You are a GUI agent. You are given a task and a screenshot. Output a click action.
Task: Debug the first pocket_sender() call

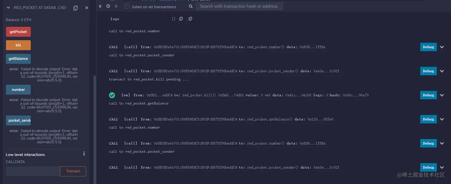[428, 71]
